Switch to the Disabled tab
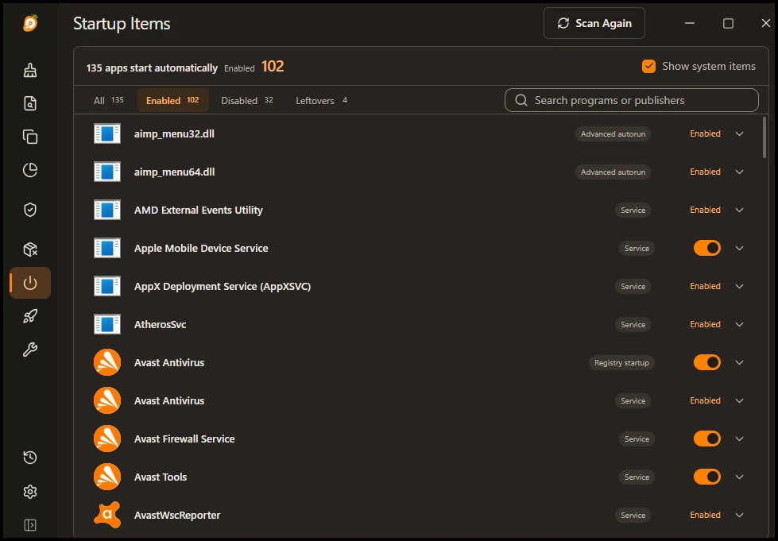 coord(247,100)
